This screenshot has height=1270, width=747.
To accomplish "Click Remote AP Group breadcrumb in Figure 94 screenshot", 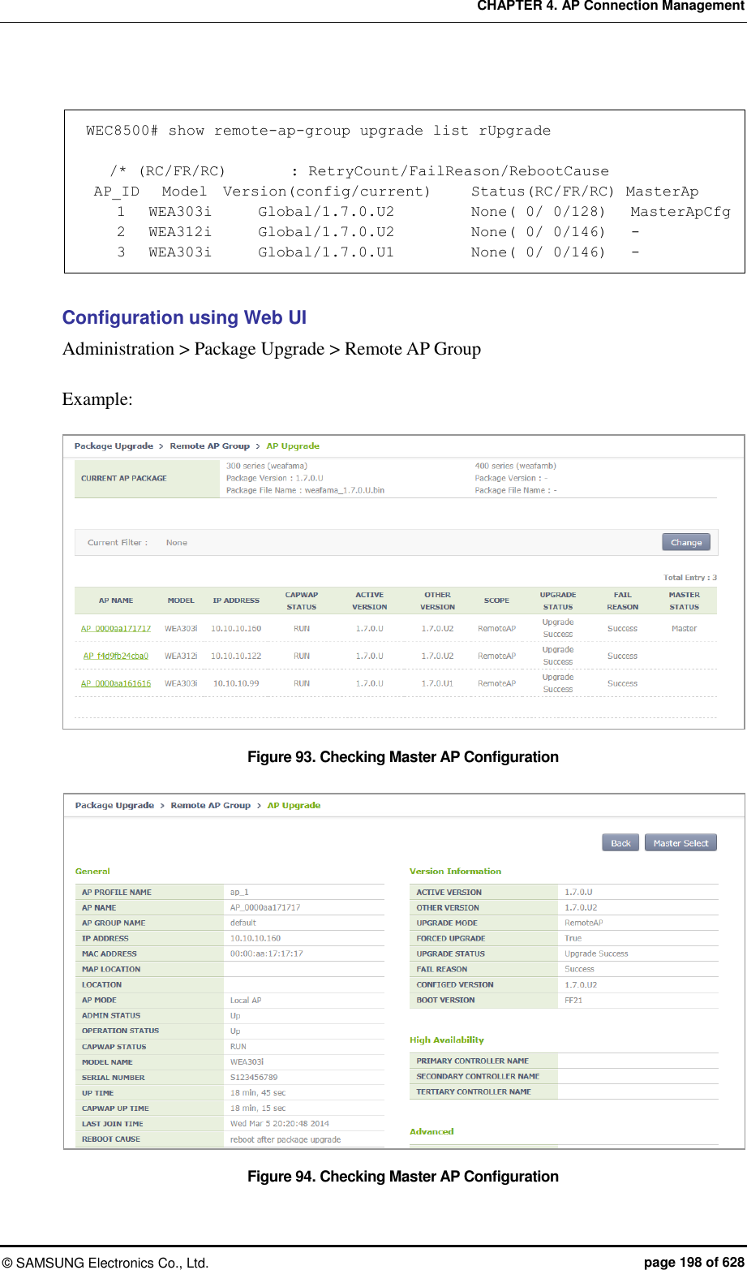I will (211, 805).
